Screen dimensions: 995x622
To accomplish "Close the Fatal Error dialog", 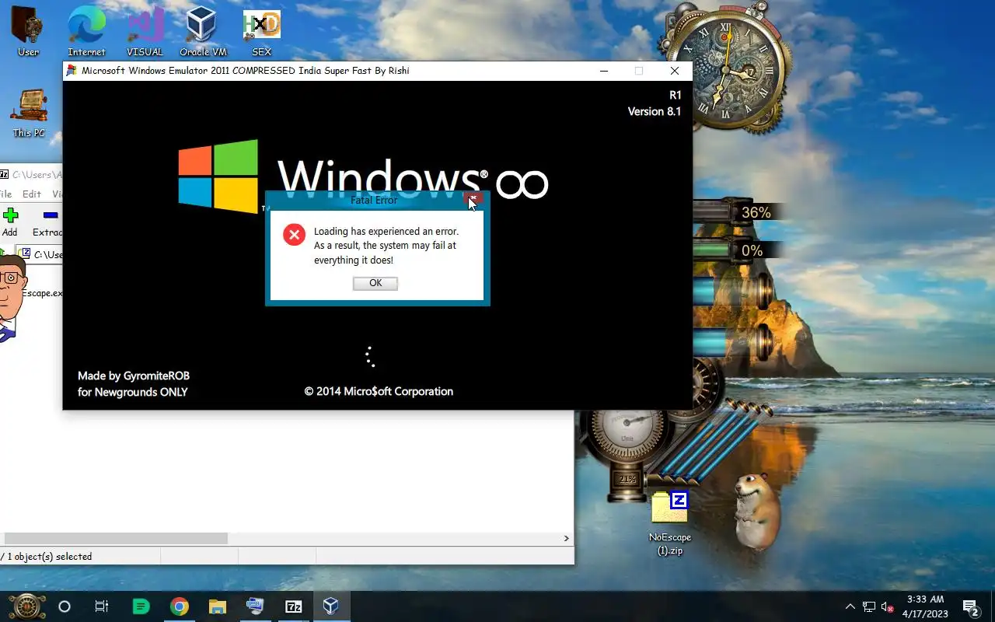I will click(473, 199).
